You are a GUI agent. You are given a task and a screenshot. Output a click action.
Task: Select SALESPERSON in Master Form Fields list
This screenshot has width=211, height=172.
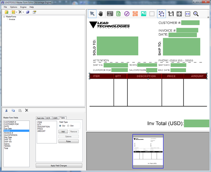[x=11, y=135]
